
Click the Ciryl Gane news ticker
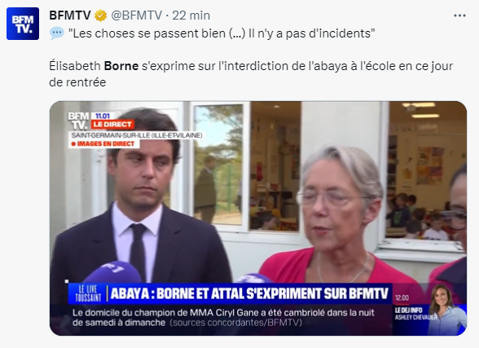(x=223, y=318)
